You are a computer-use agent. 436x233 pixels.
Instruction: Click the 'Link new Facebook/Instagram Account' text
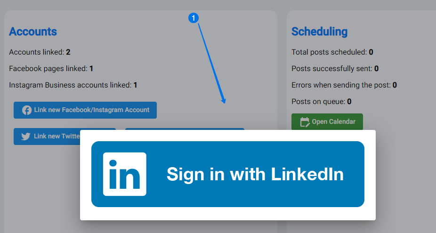click(x=92, y=110)
